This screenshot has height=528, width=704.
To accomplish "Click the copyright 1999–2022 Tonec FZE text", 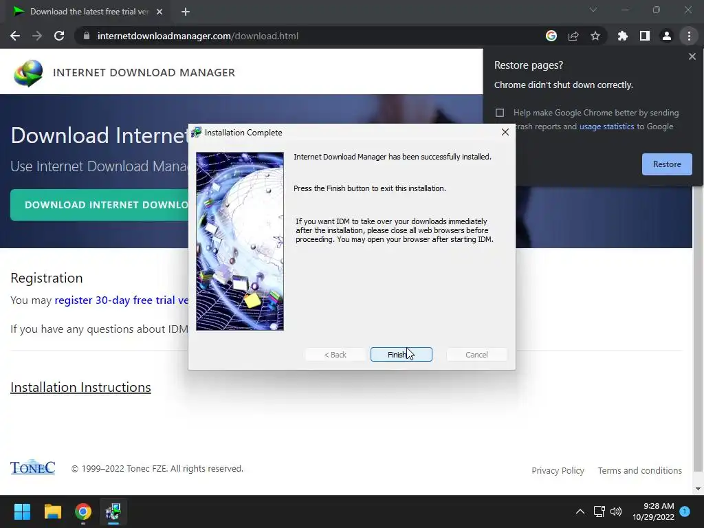I will [x=157, y=468].
